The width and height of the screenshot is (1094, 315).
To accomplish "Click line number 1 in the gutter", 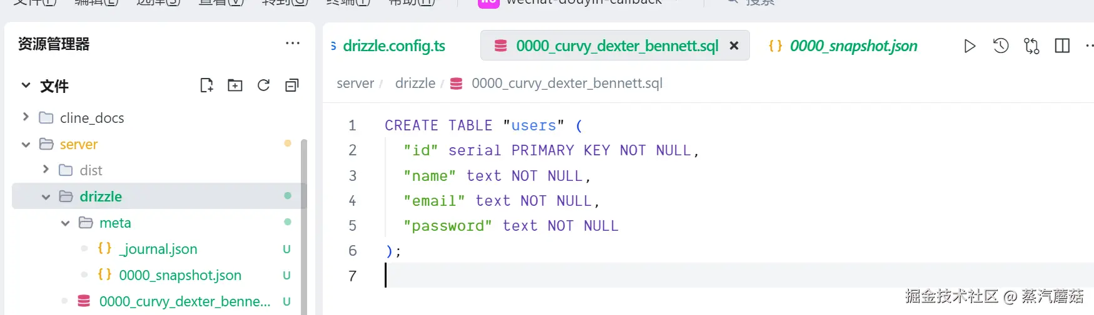I will point(352,125).
